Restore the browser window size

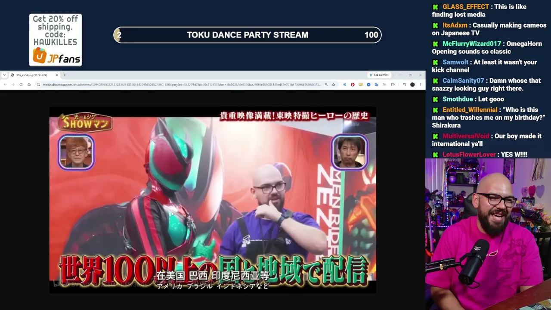pos(410,75)
